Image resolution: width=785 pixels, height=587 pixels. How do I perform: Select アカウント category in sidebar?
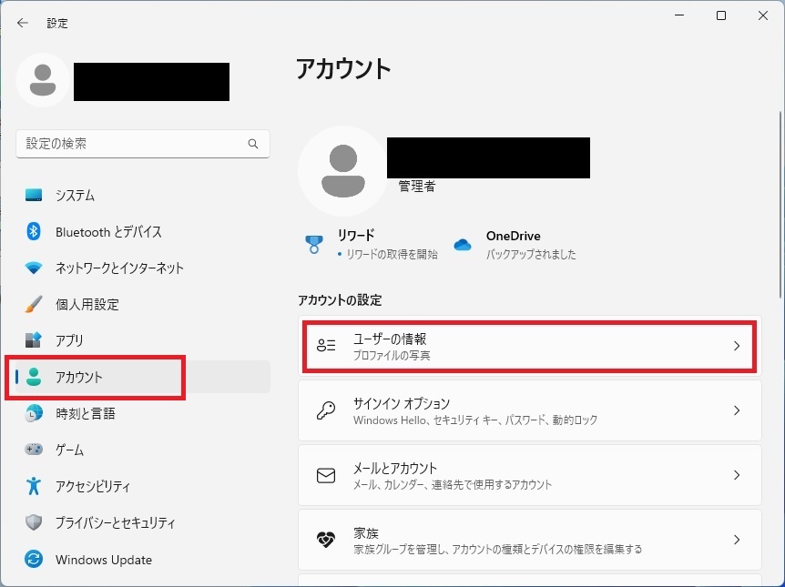tap(143, 377)
